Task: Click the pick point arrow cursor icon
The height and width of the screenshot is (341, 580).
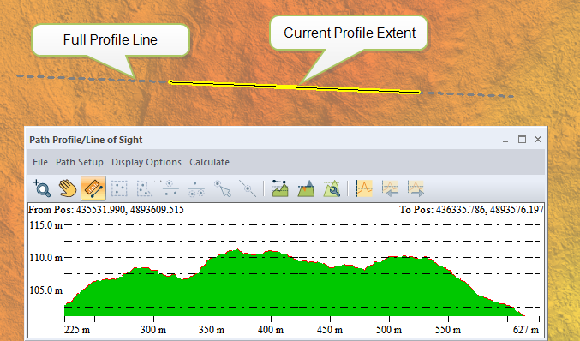Action: click(x=222, y=188)
